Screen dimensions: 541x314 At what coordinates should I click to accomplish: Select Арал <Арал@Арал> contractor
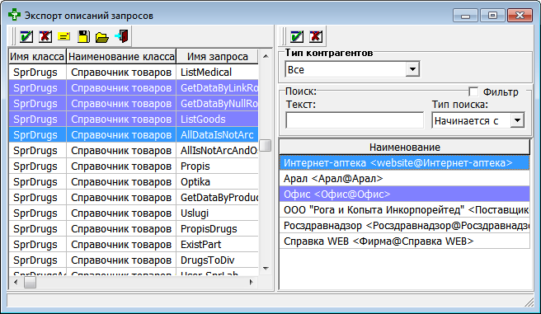(x=404, y=179)
